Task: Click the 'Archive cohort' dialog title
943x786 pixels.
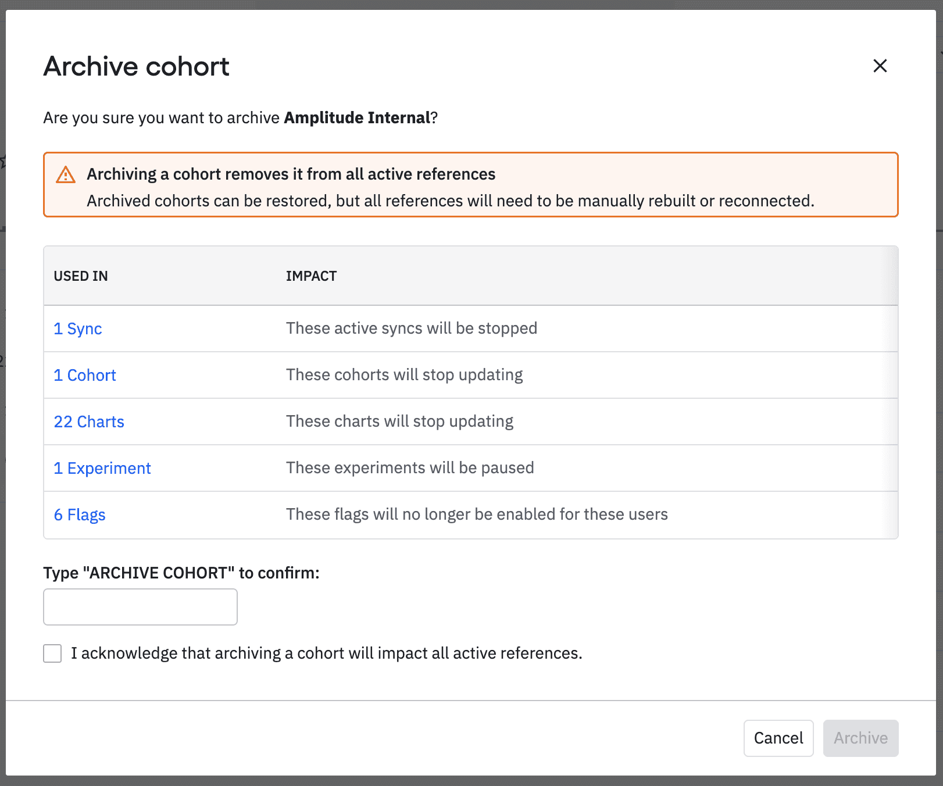Action: click(x=137, y=66)
